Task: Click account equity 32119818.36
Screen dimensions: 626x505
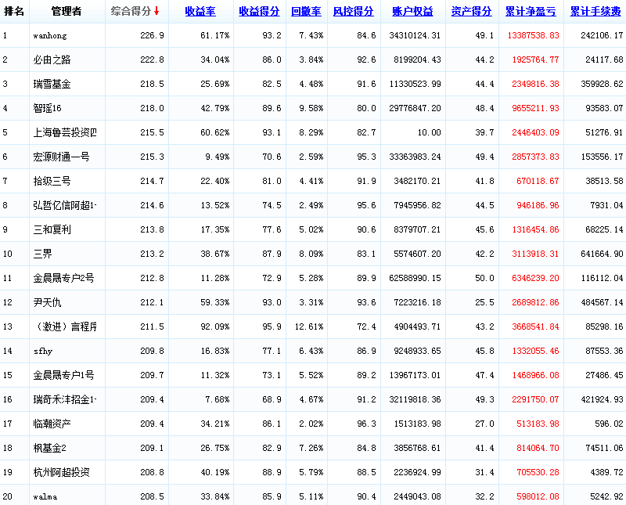Action: (x=415, y=399)
